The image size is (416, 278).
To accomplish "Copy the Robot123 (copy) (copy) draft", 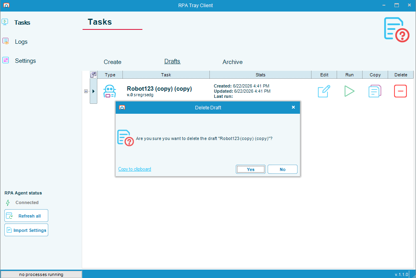I will (375, 91).
